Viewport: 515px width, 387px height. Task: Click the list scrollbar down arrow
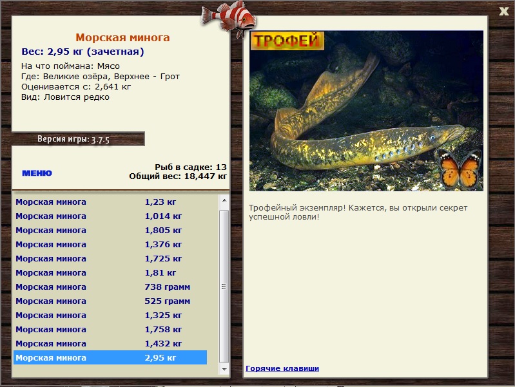[224, 369]
